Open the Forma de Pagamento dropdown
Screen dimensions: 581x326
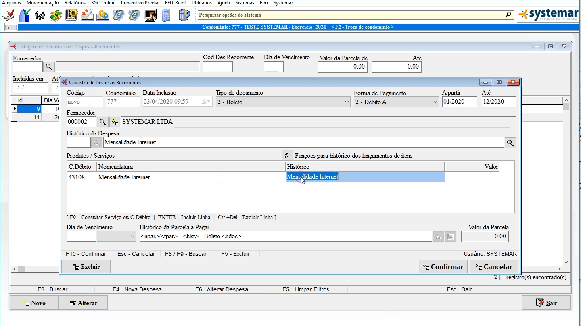tap(435, 102)
